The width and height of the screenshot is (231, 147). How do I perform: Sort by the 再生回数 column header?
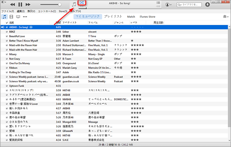pos(158,23)
